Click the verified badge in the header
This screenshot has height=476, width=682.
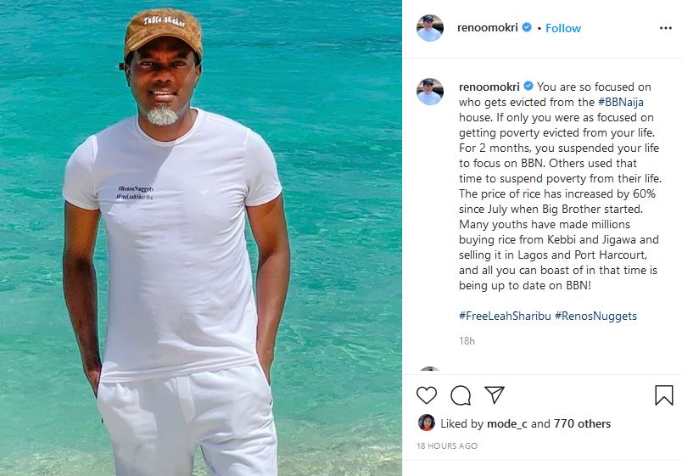coord(527,28)
